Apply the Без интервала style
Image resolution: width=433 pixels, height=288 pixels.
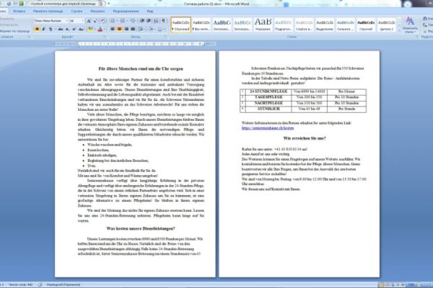pyautogui.click(x=201, y=25)
